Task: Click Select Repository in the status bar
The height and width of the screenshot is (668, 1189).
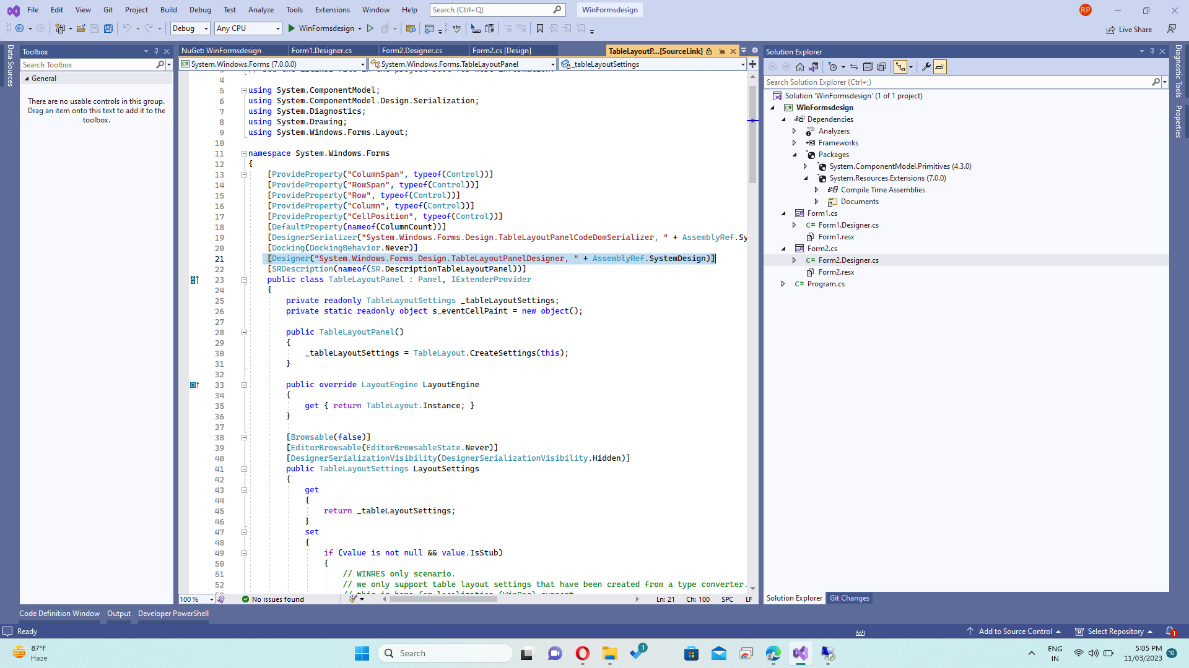Action: click(x=1113, y=632)
